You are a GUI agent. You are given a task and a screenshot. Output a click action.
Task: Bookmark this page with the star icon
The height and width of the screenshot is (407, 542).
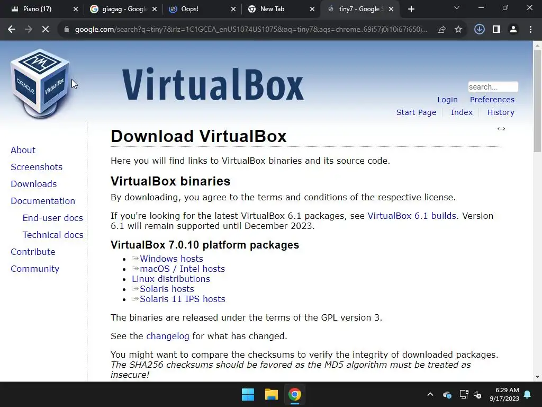[x=458, y=30]
